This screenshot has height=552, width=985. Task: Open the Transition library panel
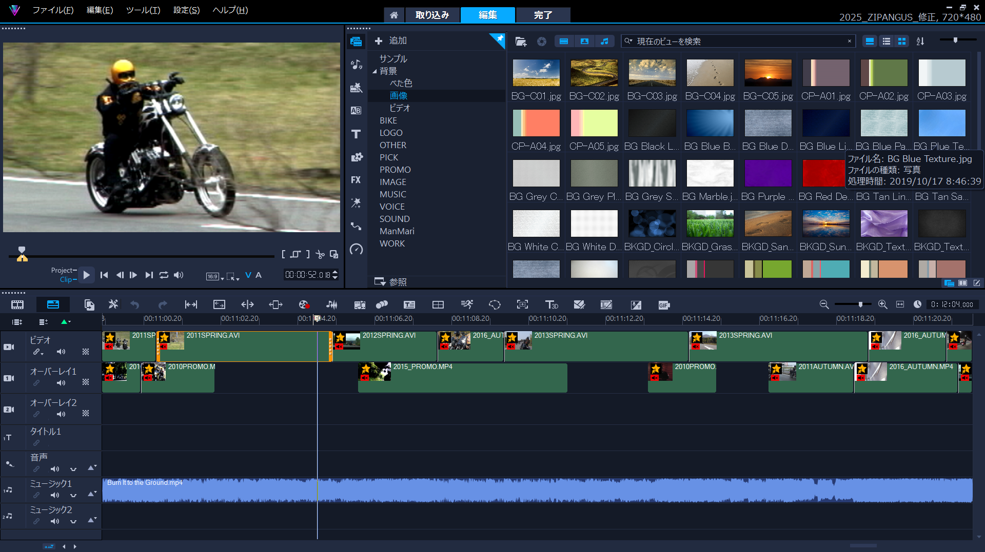coord(356,110)
